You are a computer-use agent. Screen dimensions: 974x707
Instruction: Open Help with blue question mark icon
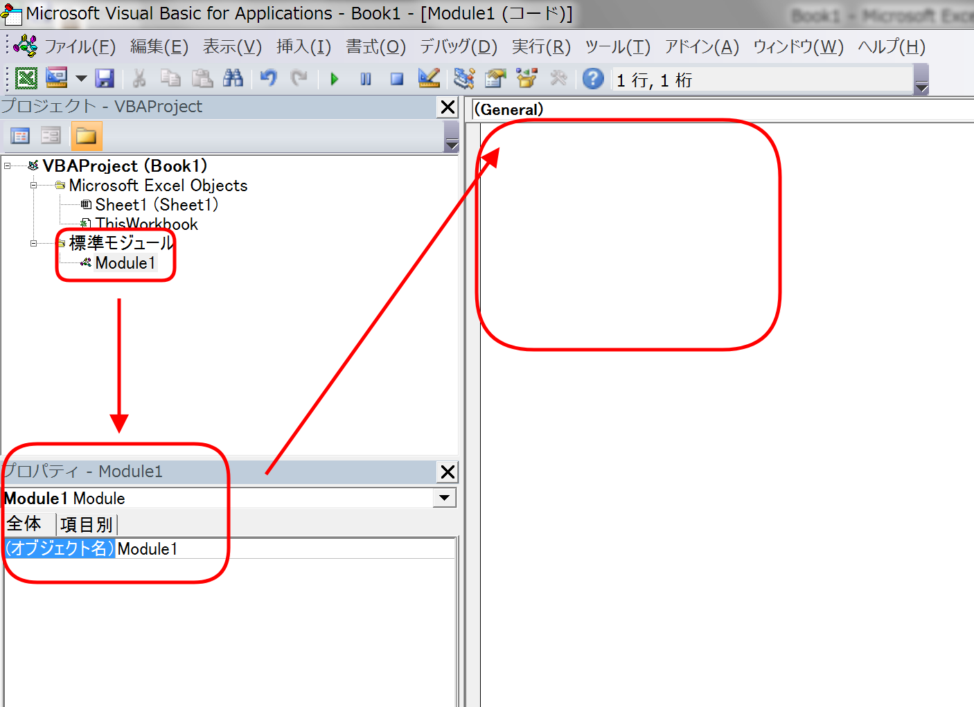(x=593, y=79)
